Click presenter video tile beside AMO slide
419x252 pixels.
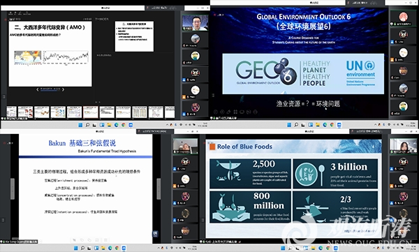(x=195, y=23)
